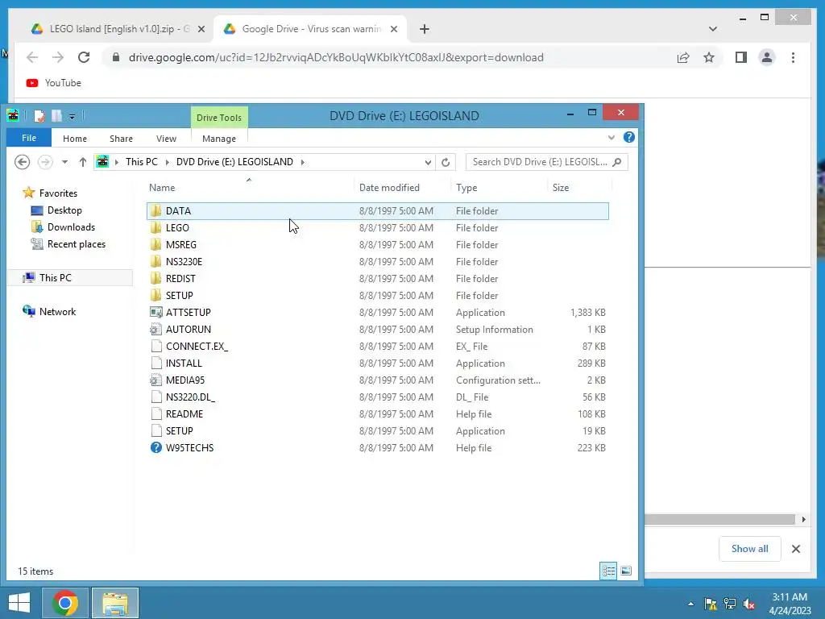Click the taskbar volume icon
Viewport: 825px width, 619px height.
click(x=748, y=604)
